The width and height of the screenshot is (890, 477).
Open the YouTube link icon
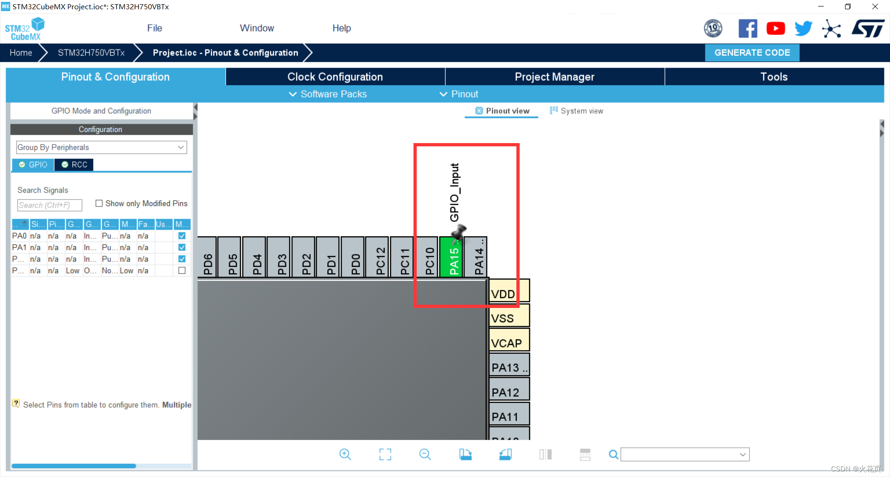pos(776,29)
